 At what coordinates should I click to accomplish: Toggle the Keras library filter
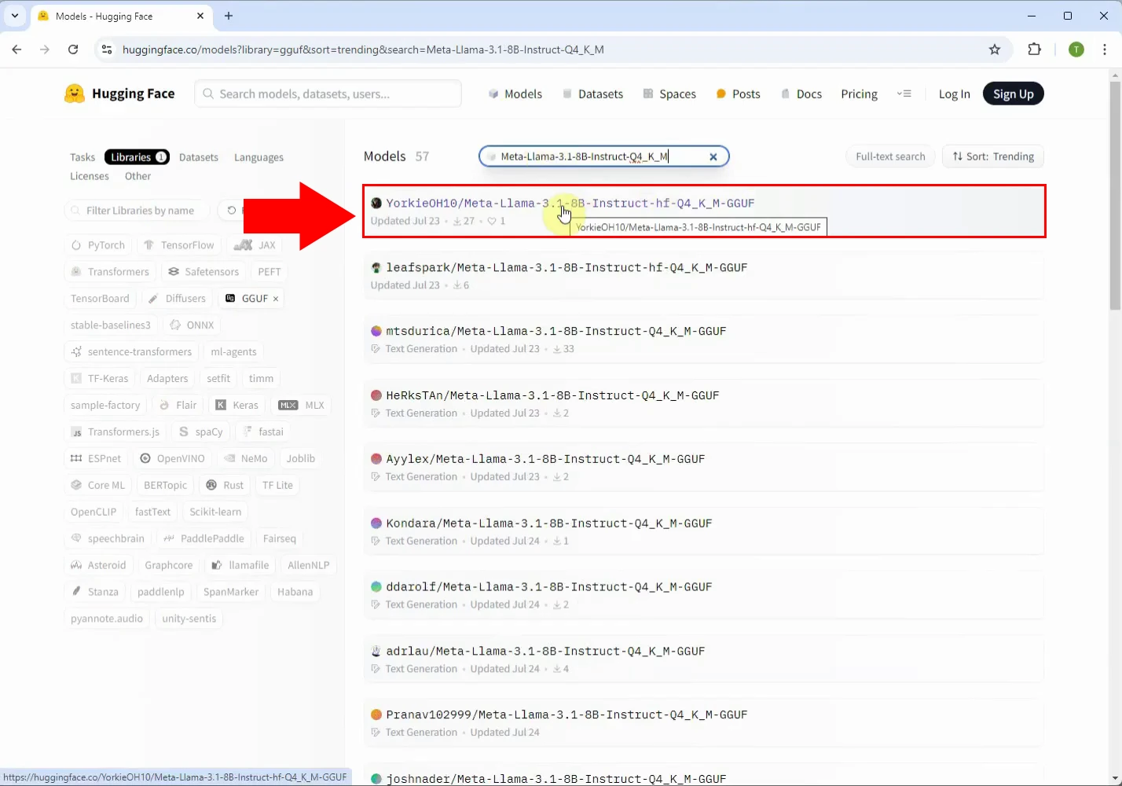pos(237,406)
